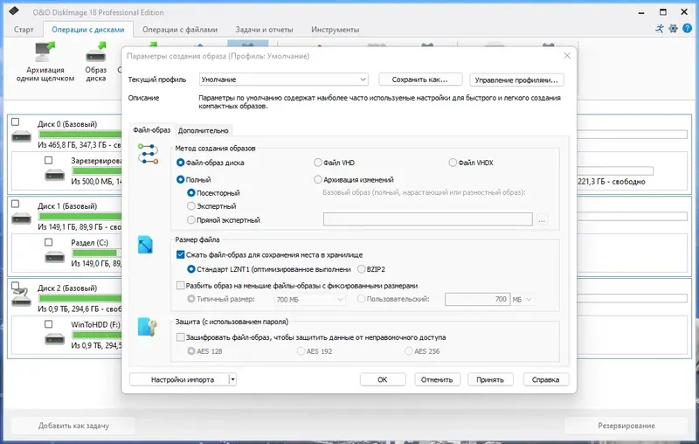Choose the Полный image type
Image resolution: width=699 pixels, height=444 pixels.
point(181,180)
